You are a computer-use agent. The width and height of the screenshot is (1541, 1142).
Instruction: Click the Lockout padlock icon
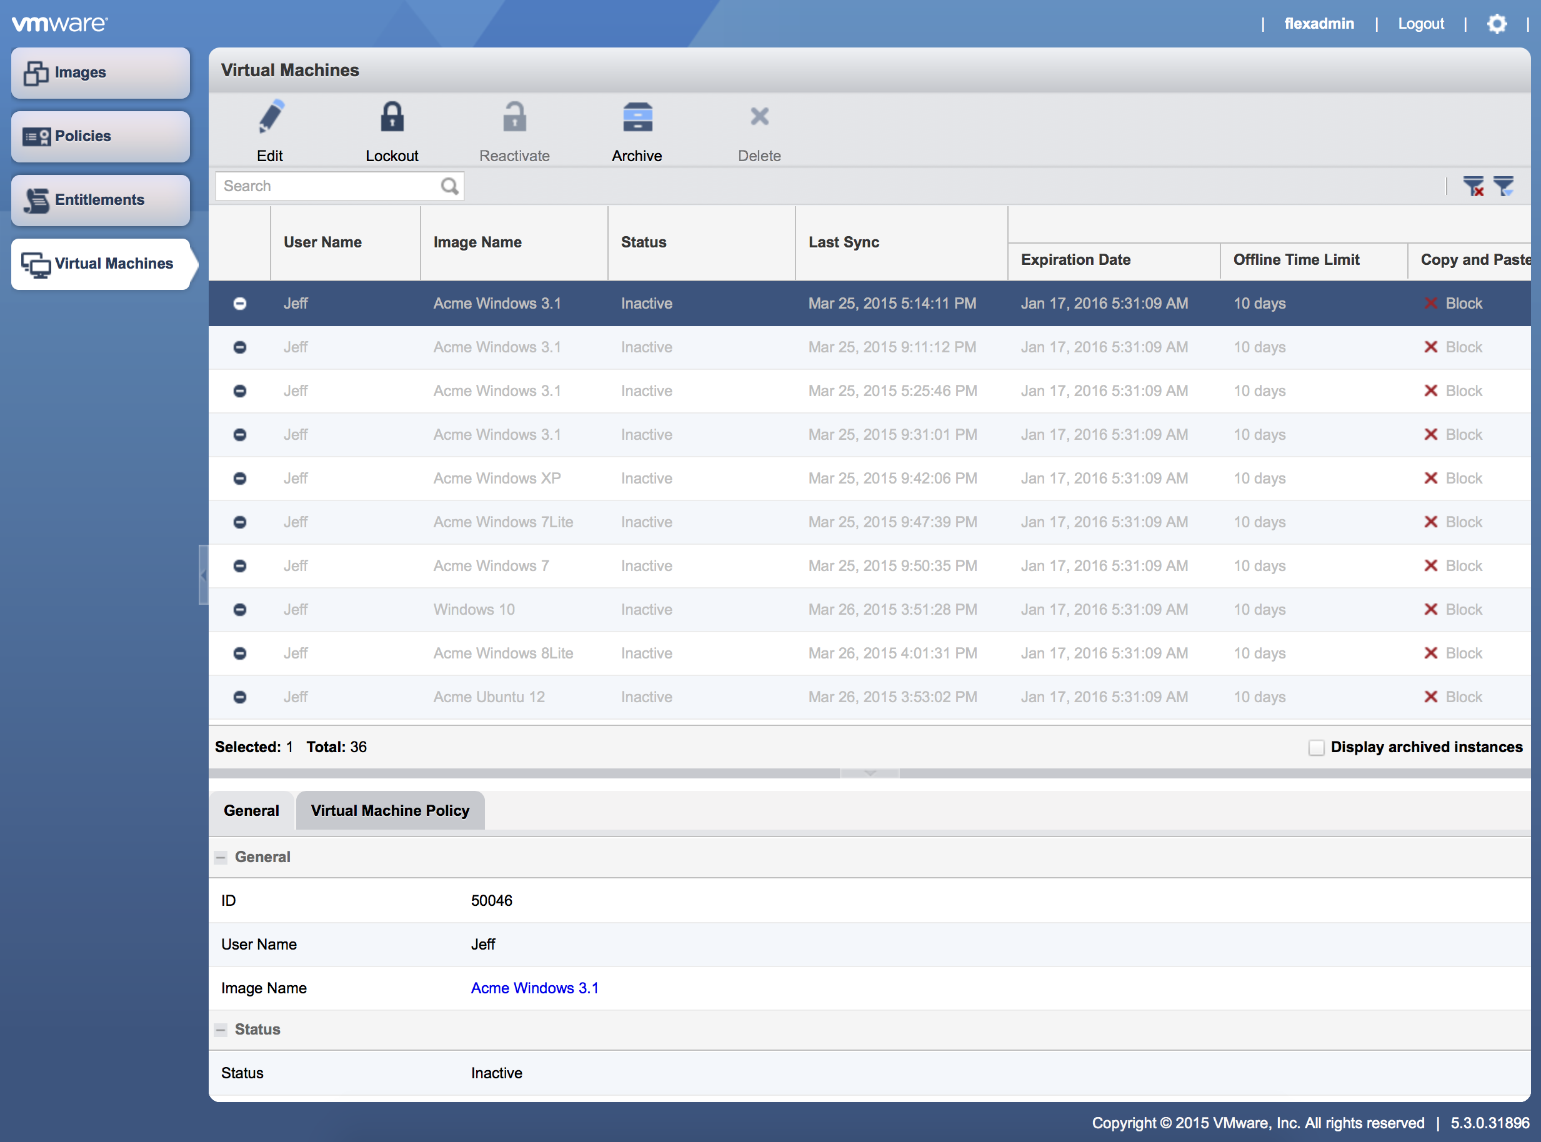(392, 117)
